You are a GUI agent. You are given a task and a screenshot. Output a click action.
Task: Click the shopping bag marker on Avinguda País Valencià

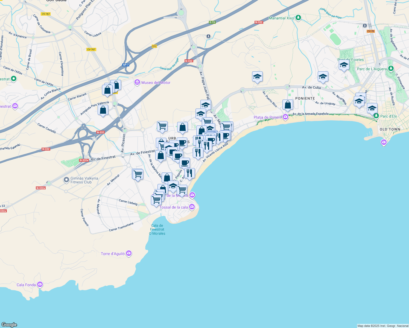(x=103, y=110)
